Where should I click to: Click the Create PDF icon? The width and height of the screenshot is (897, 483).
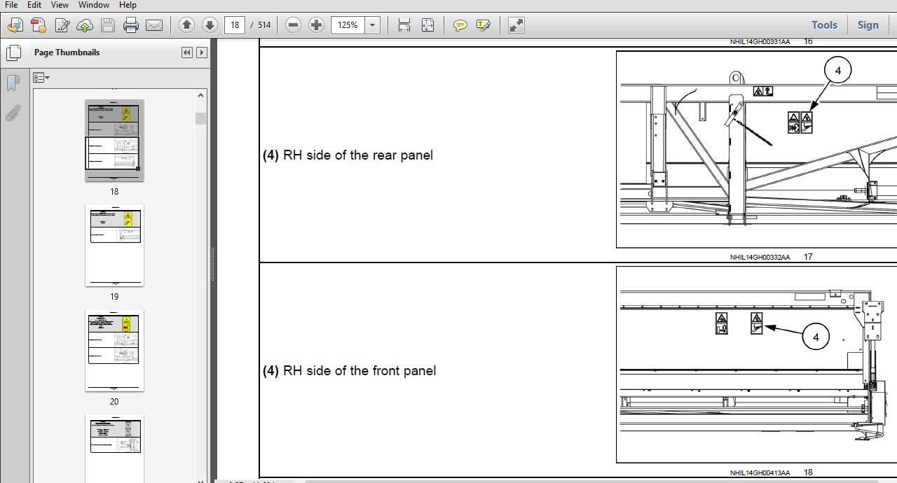pyautogui.click(x=38, y=26)
